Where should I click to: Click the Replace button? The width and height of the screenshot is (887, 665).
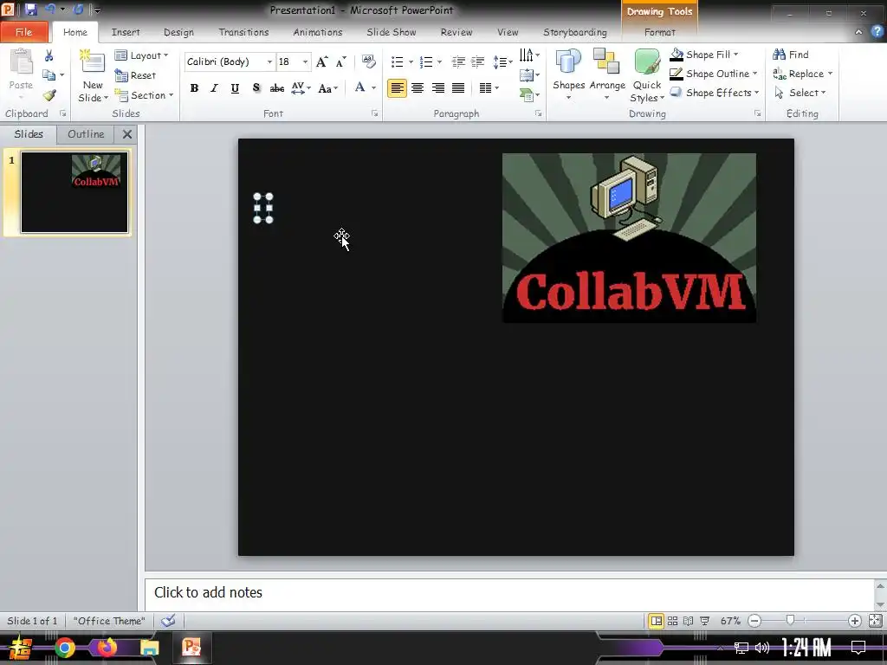click(x=802, y=74)
